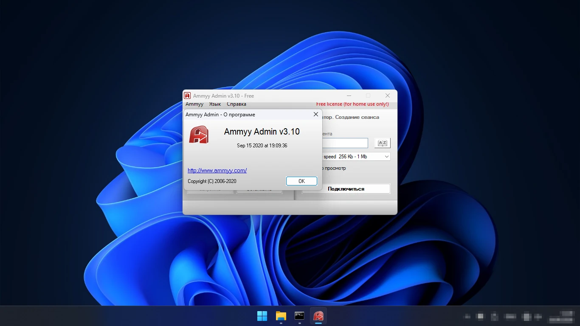Open the Язык menu
This screenshot has height=326, width=580.
pos(215,104)
